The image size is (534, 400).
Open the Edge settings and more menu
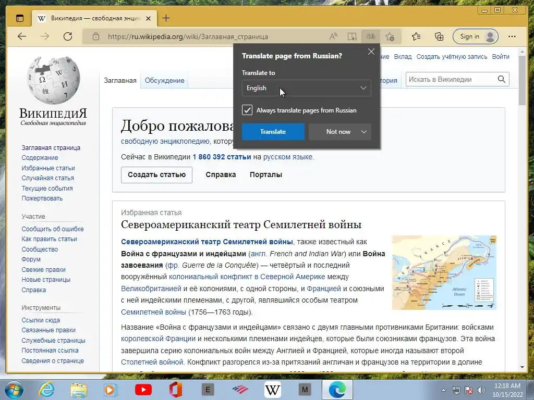(512, 36)
